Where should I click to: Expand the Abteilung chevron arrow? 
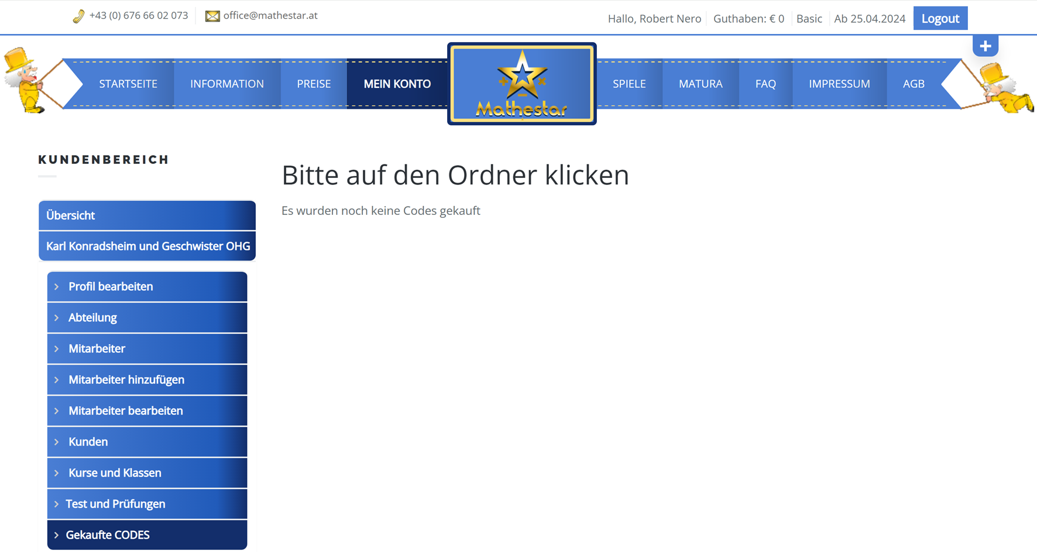click(57, 318)
